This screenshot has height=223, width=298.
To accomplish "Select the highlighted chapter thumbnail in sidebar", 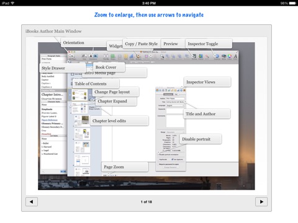I will pyautogui.click(x=79, y=95).
